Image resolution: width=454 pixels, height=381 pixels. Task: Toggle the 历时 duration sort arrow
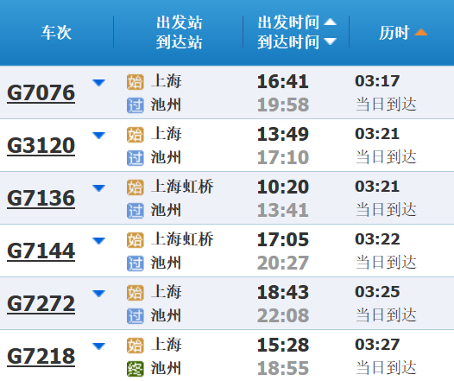[x=420, y=32]
